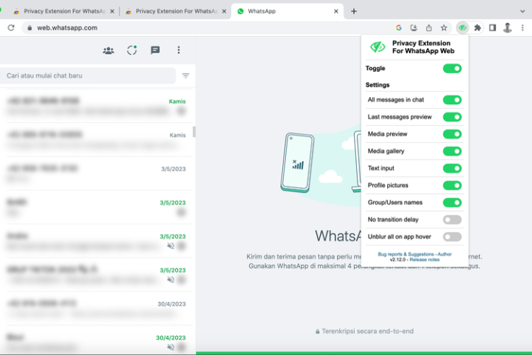Open the Author link

pyautogui.click(x=444, y=254)
